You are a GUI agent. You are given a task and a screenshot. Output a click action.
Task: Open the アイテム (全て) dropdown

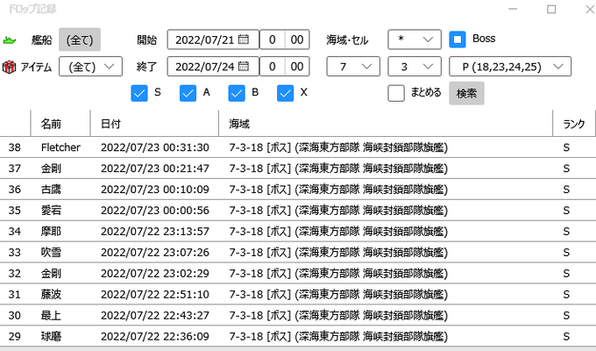pyautogui.click(x=90, y=67)
